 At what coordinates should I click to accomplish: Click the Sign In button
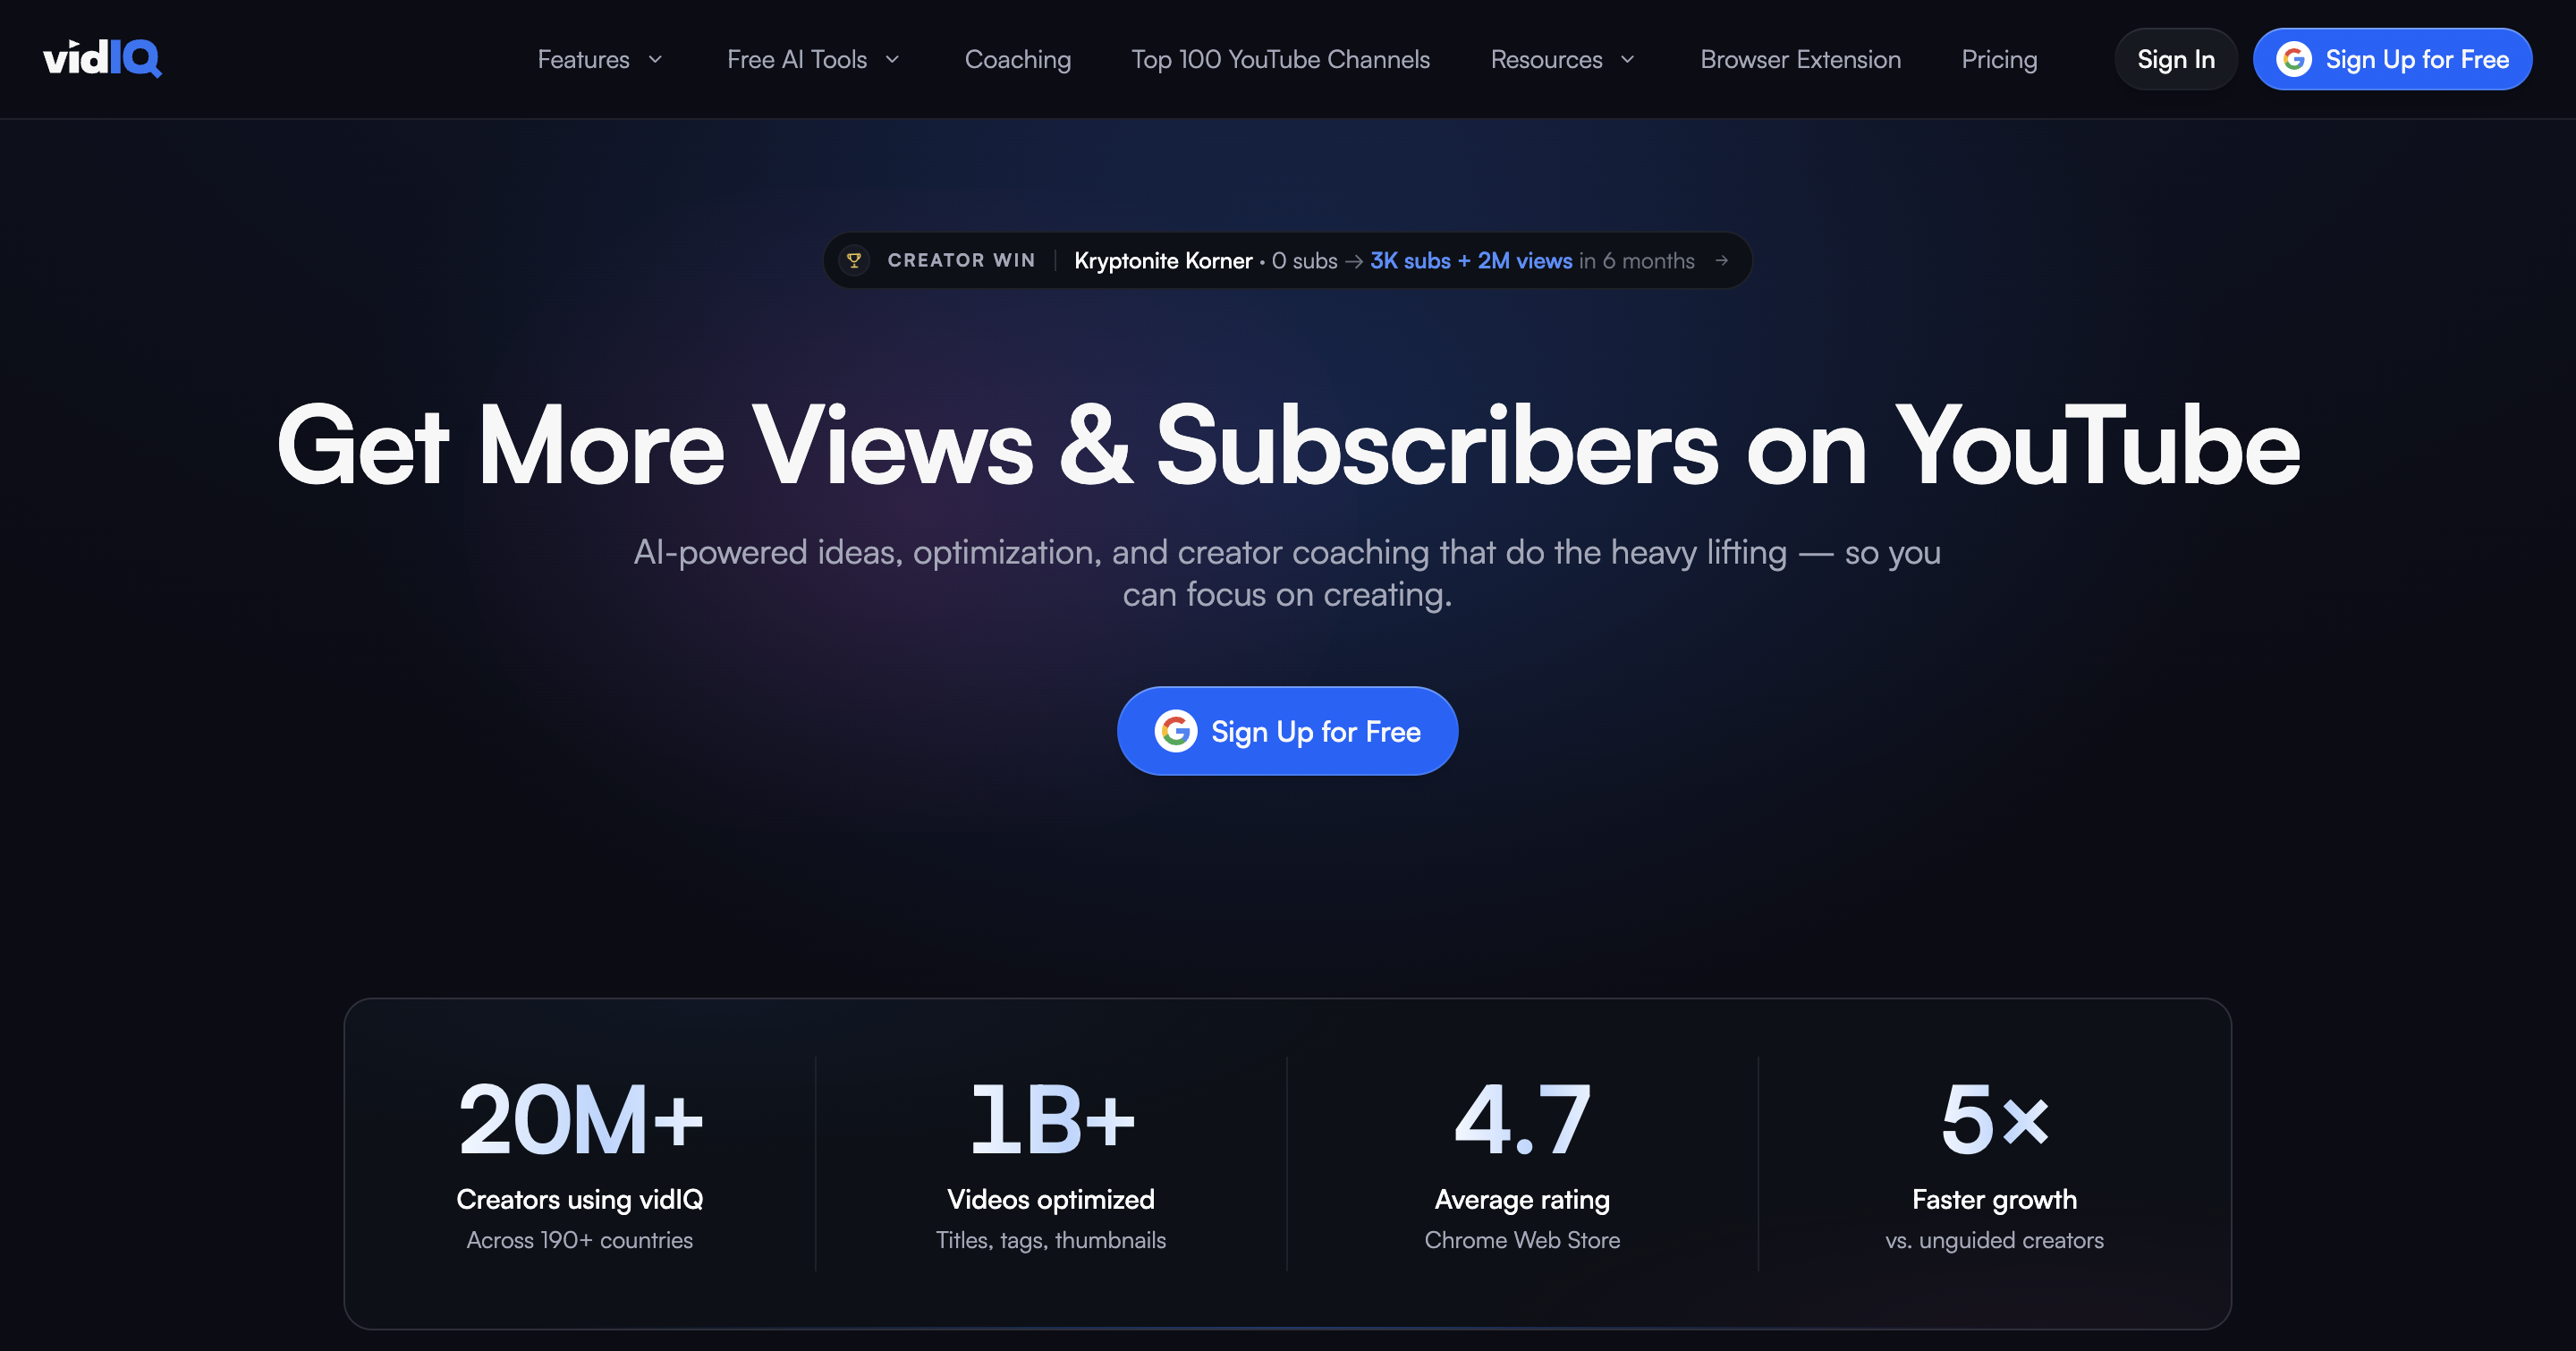[x=2176, y=59]
